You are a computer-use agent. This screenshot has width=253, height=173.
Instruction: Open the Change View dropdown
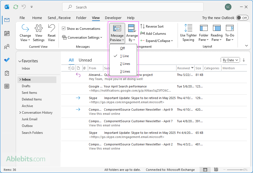(25, 33)
